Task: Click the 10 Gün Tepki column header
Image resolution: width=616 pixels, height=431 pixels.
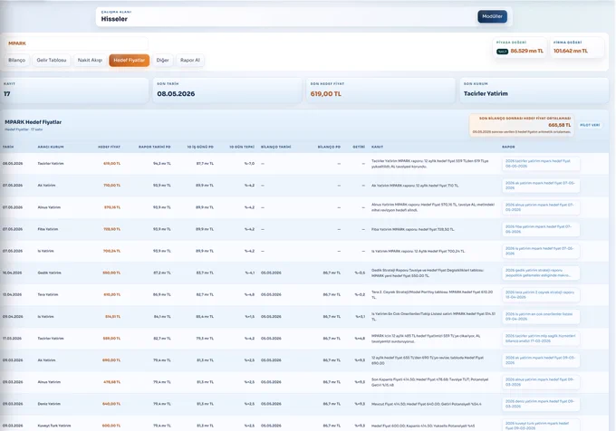Action: [x=242, y=147]
